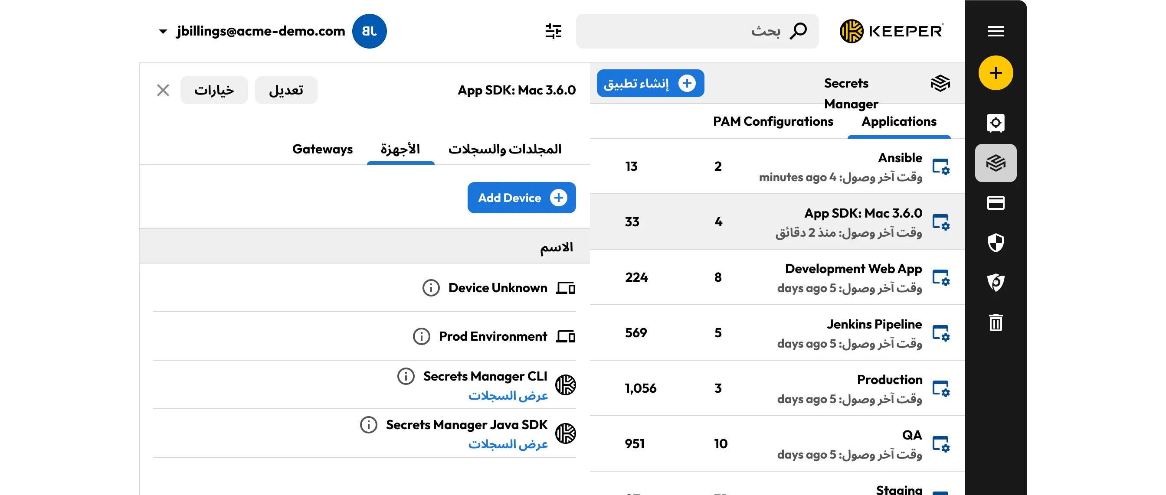Click the Secrets Manager Java SDK name

click(466, 424)
